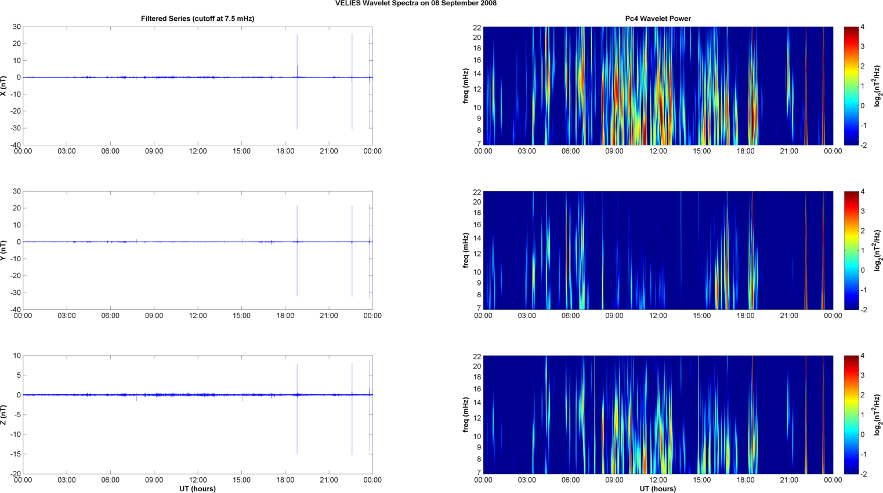The width and height of the screenshot is (883, 493).
Task: Click the middle wavelet spectrogram colorbar
Action: click(x=851, y=250)
